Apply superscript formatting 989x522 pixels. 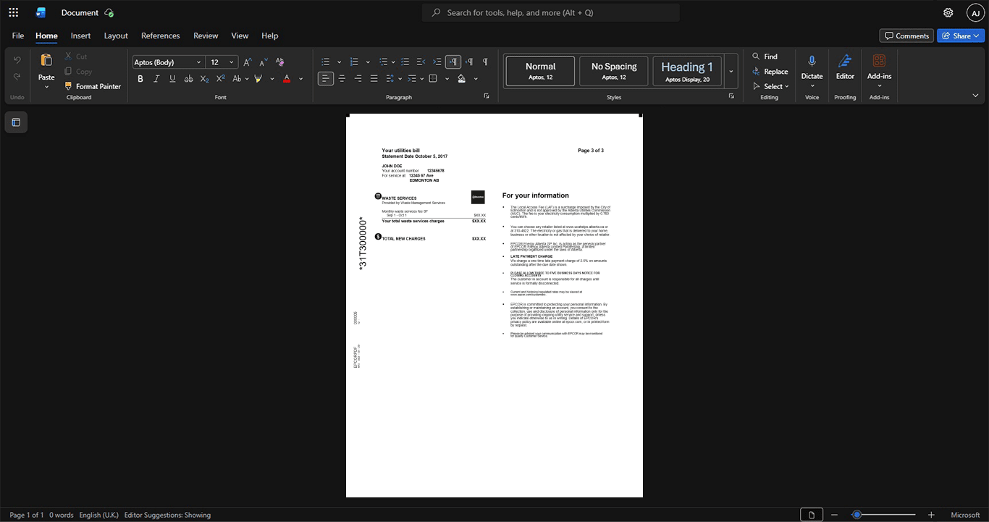(221, 78)
